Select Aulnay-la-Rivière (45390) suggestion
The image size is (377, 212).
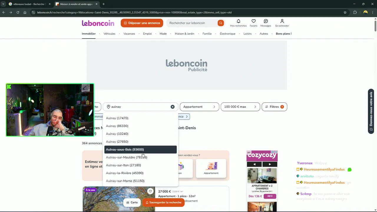[140, 173]
